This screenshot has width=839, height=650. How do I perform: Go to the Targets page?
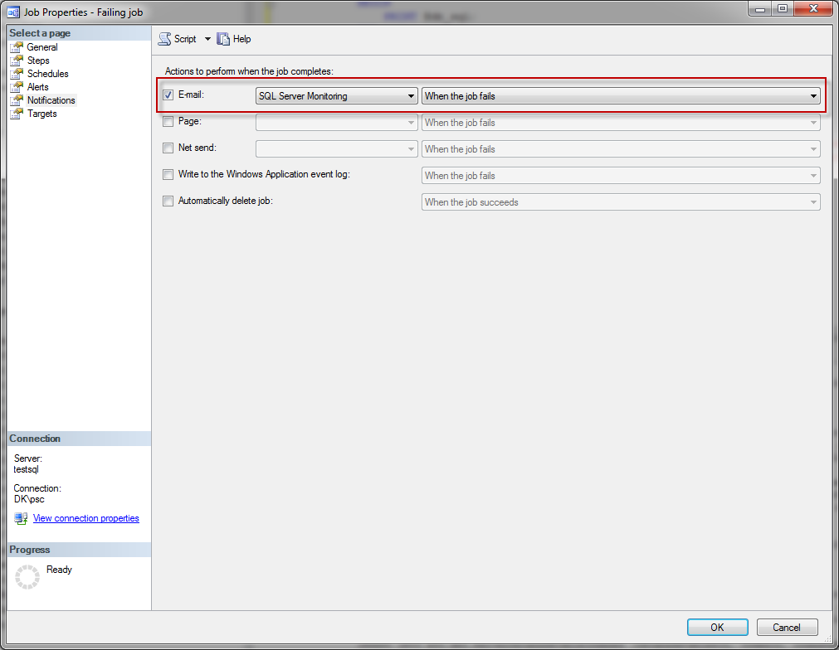pos(41,114)
